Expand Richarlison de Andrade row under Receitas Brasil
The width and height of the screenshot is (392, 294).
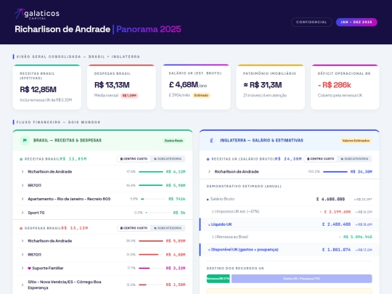(x=102, y=172)
